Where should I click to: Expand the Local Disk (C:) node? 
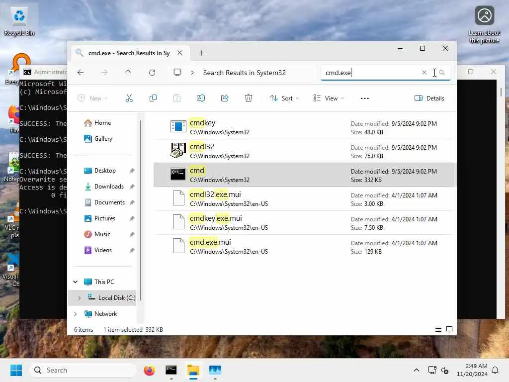(x=79, y=298)
